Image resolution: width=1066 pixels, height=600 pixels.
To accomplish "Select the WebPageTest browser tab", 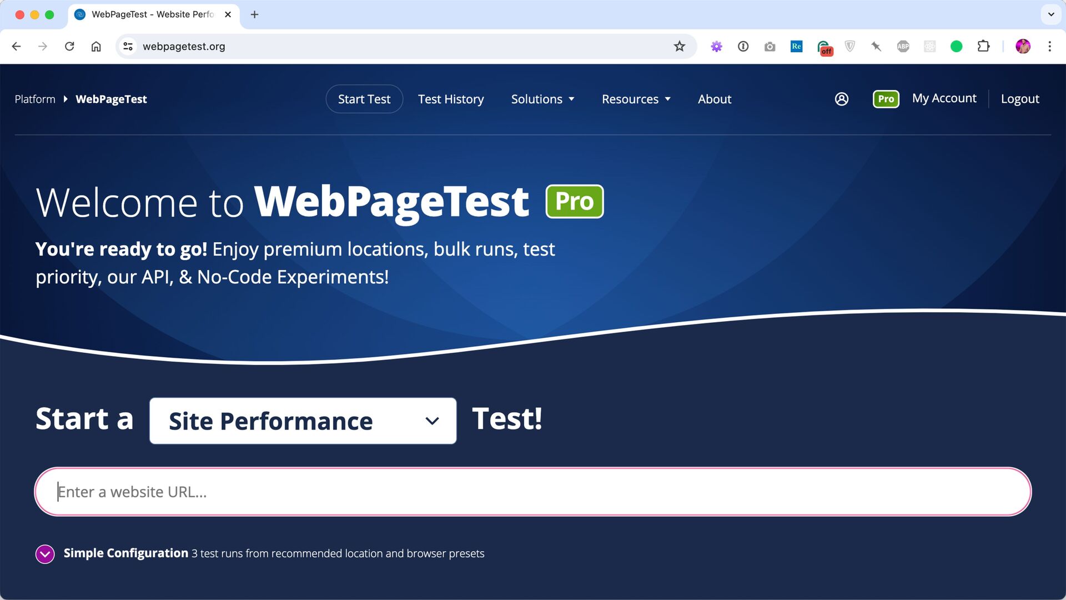I will tap(154, 15).
